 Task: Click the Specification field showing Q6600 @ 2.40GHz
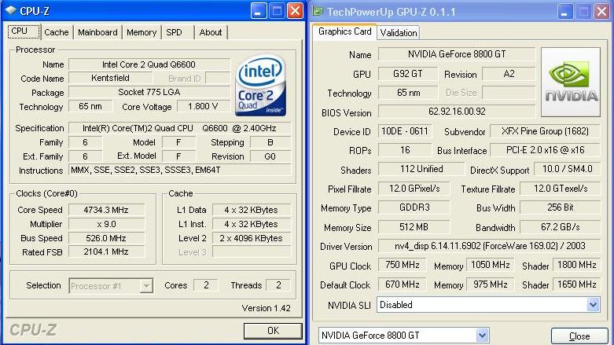180,128
